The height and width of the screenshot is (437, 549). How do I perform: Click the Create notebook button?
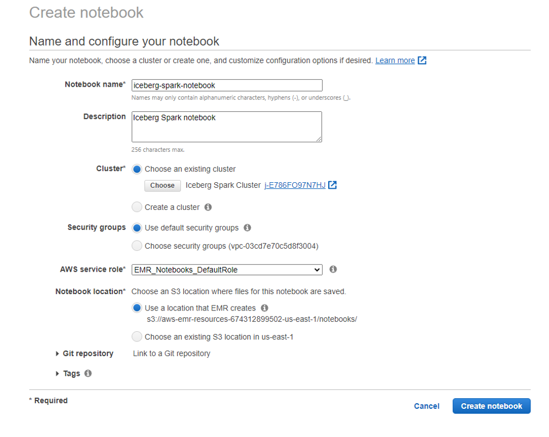point(491,406)
